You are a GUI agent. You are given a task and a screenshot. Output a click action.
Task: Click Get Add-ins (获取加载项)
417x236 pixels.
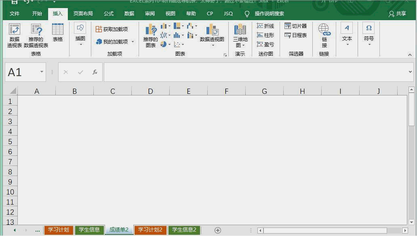pos(112,29)
